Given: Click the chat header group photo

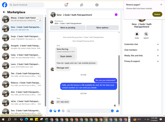Looking at the screenshot, I should click(x=53, y=15).
